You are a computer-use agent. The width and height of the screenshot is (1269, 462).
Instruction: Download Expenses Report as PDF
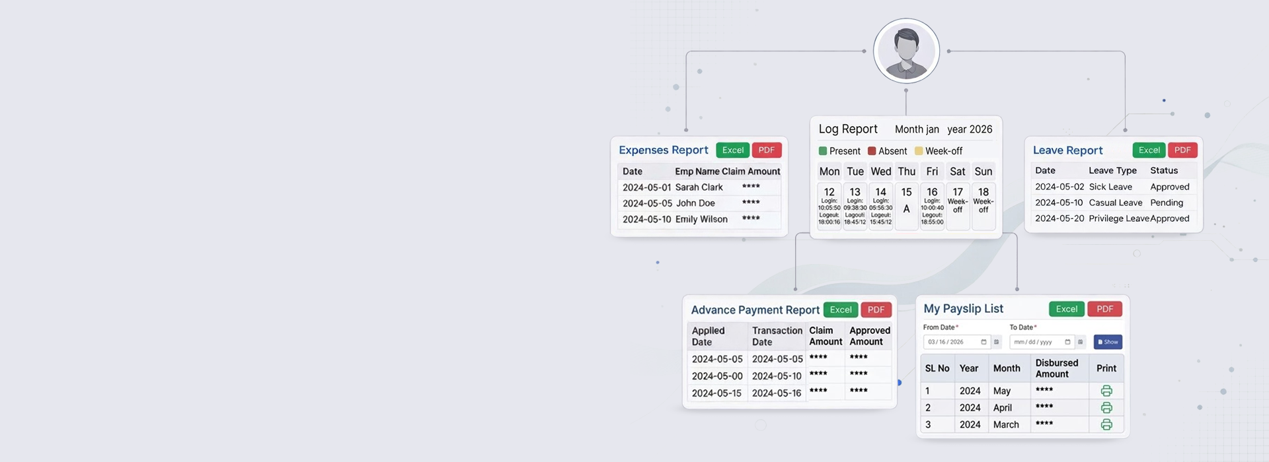(767, 150)
